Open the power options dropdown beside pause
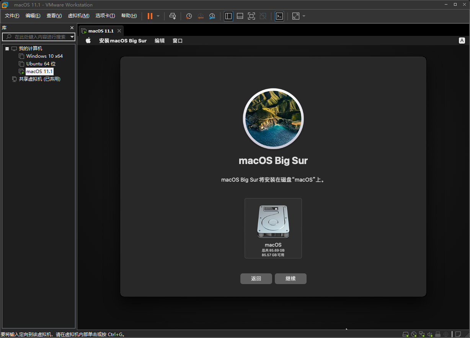 [x=158, y=16]
